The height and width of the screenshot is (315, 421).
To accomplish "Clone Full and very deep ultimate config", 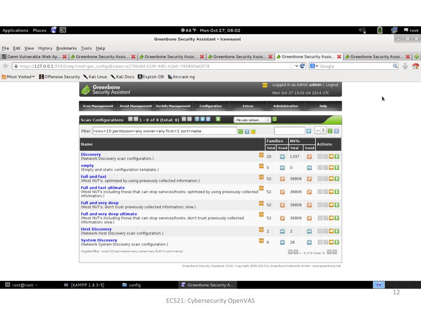I will coord(331,218).
